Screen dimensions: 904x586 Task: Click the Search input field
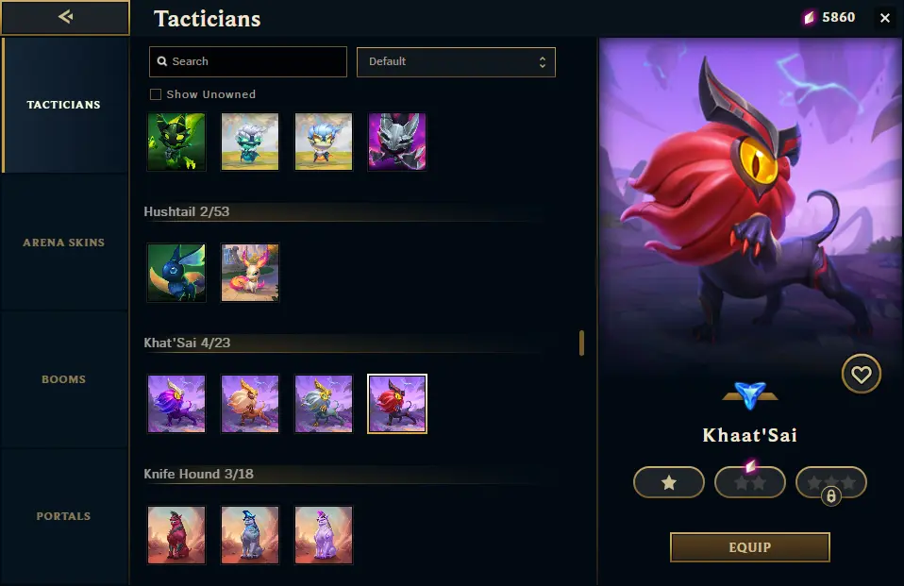[248, 61]
